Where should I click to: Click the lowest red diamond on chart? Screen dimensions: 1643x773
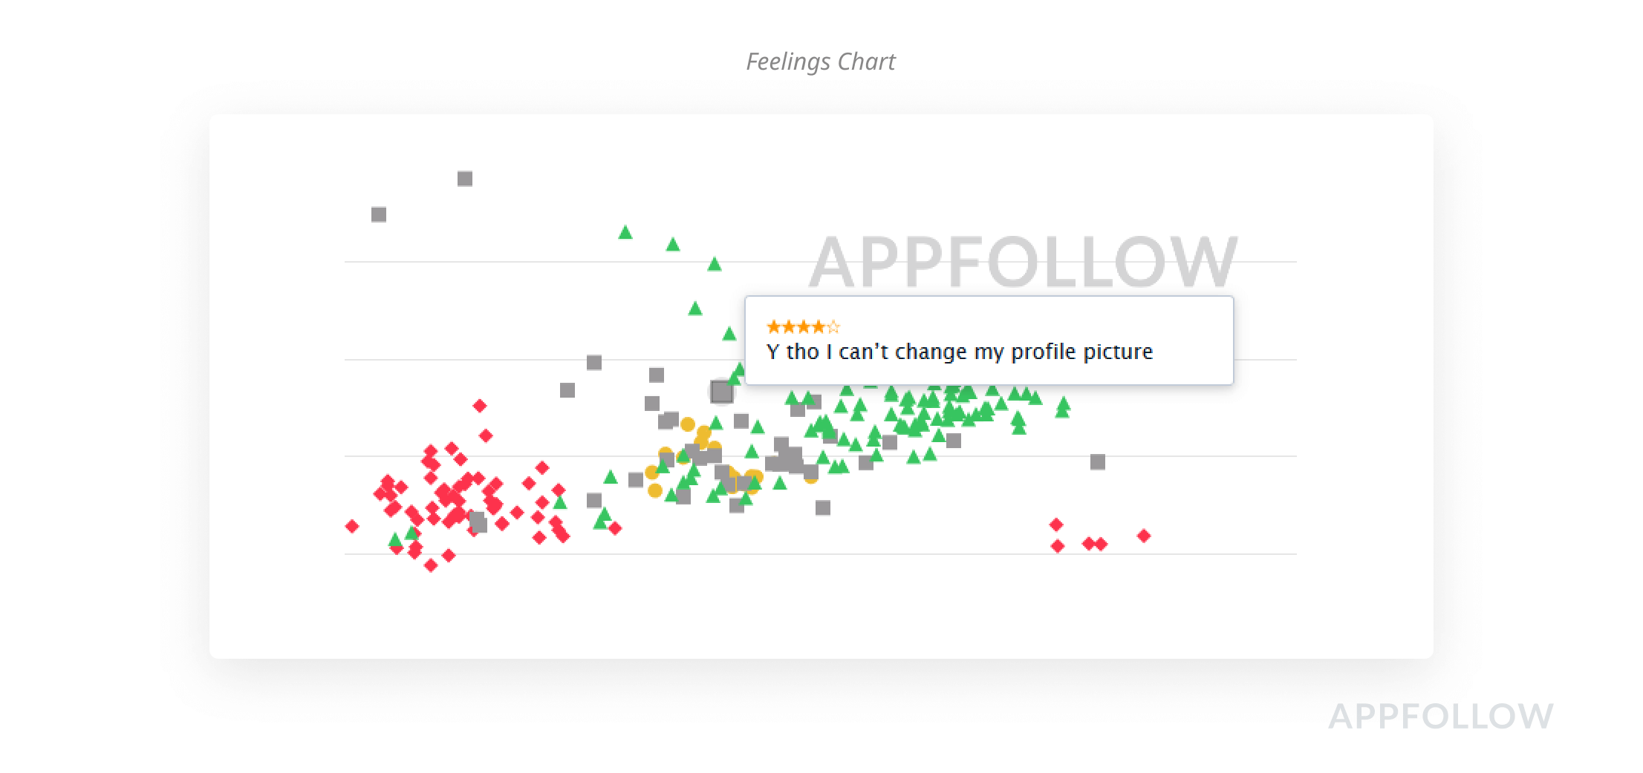click(431, 566)
